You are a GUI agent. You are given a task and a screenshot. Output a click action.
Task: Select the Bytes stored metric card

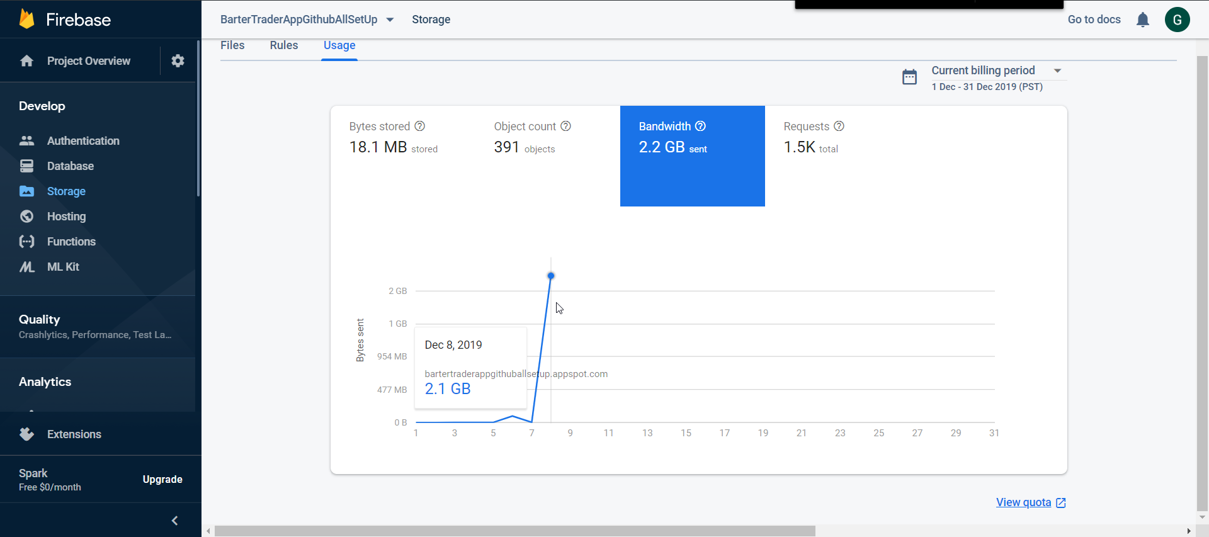[x=403, y=156]
